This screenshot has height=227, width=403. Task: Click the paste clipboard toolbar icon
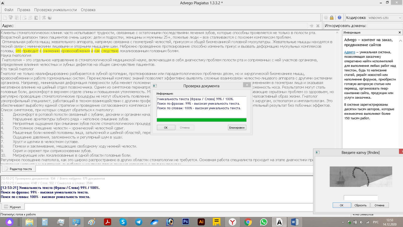pos(36,18)
